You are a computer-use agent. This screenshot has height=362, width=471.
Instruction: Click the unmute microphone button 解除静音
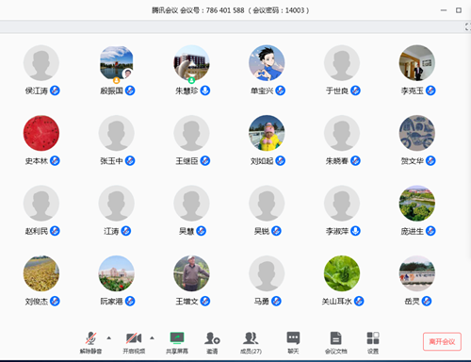click(x=90, y=342)
